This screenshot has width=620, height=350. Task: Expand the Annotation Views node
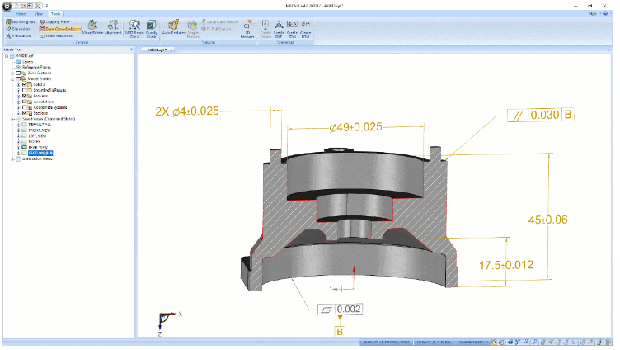pyautogui.click(x=12, y=158)
